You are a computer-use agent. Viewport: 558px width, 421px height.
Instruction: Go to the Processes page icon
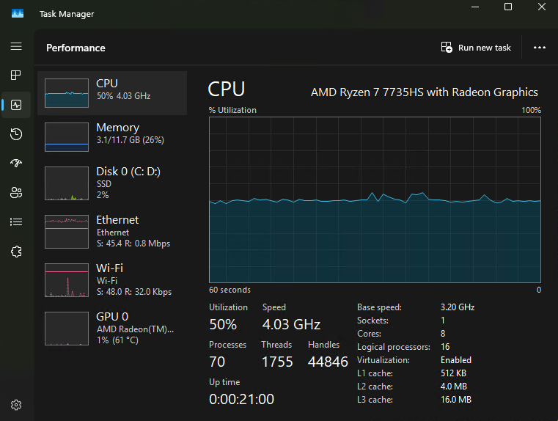[16, 75]
